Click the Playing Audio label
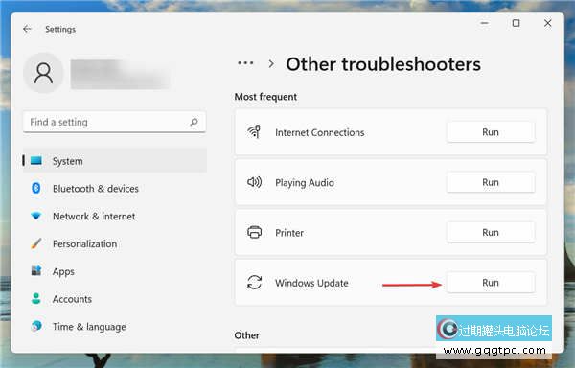Viewport: 575px width, 368px height. (x=305, y=182)
